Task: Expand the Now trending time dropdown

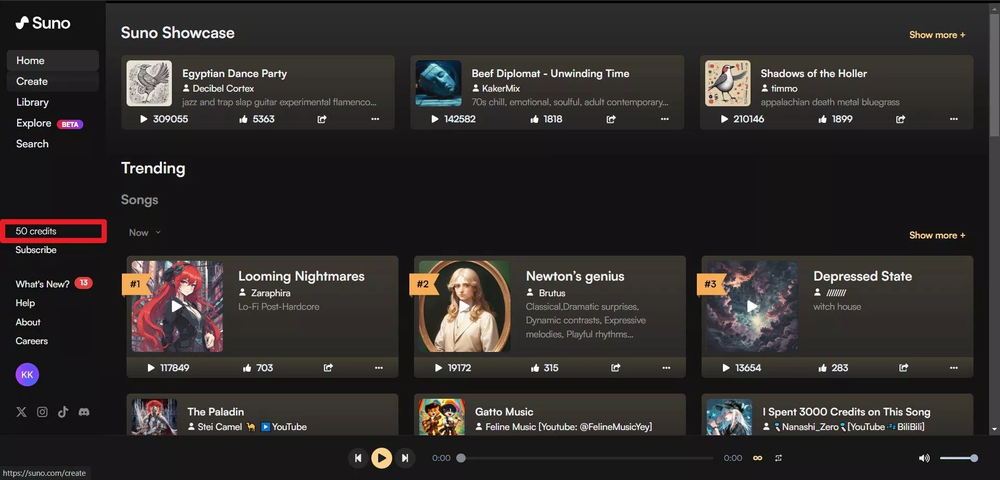Action: tap(145, 233)
